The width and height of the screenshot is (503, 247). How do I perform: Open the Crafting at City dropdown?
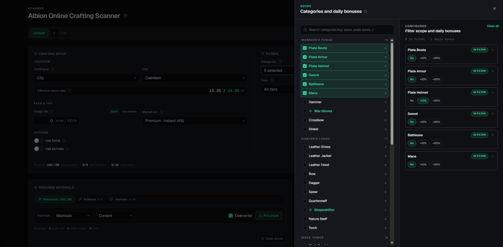[x=87, y=78]
